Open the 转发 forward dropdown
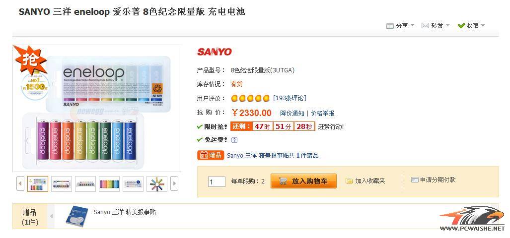510x238 pixels. tap(436, 26)
